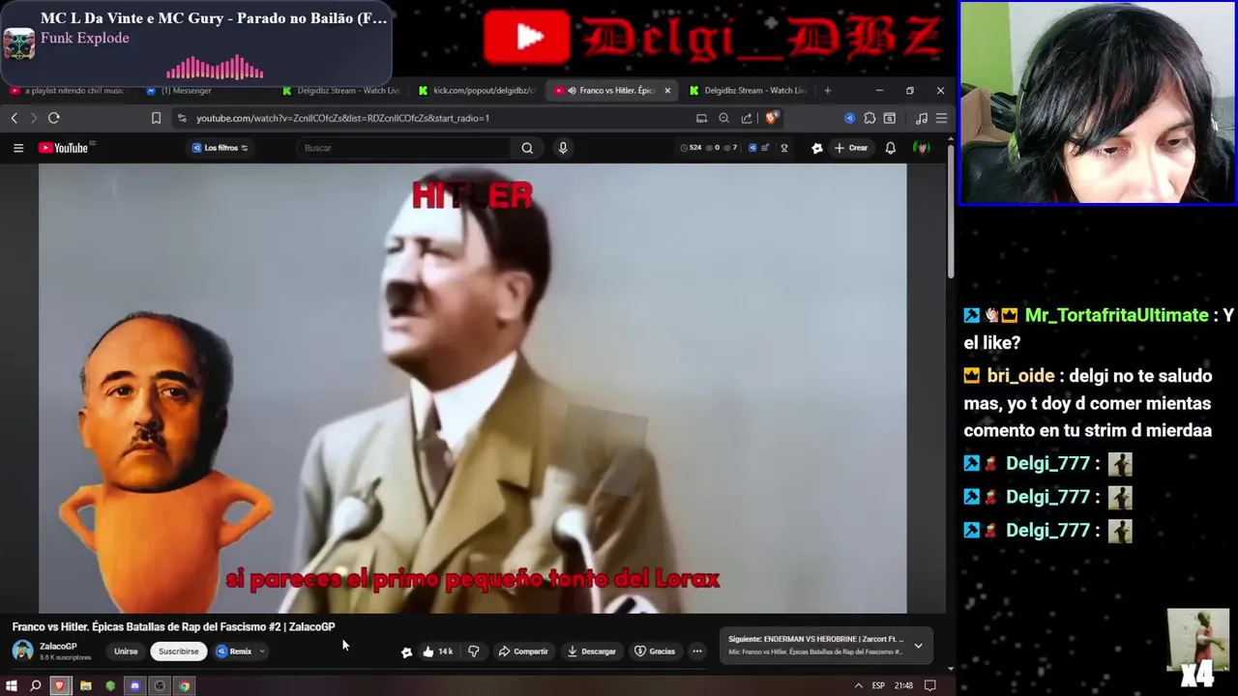This screenshot has height=696, width=1238.
Task: Like the video with thumbs up
Action: [437, 652]
